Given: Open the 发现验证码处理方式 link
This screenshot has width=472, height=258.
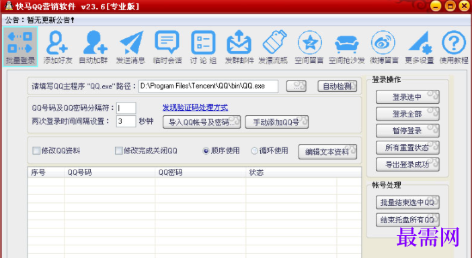Looking at the screenshot, I should click(x=195, y=107).
